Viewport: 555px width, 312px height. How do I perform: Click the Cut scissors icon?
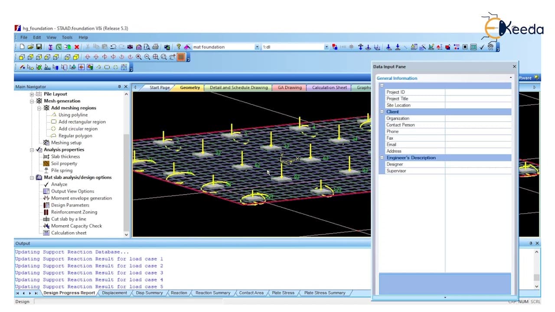click(x=88, y=47)
